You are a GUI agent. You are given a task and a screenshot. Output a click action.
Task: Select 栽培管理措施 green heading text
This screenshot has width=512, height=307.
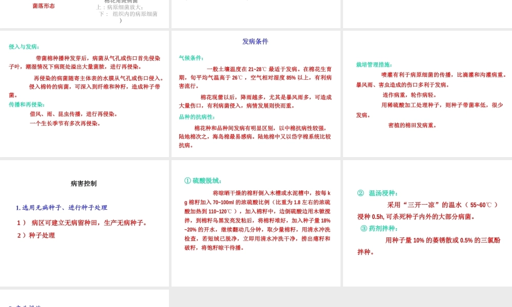pos(374,65)
